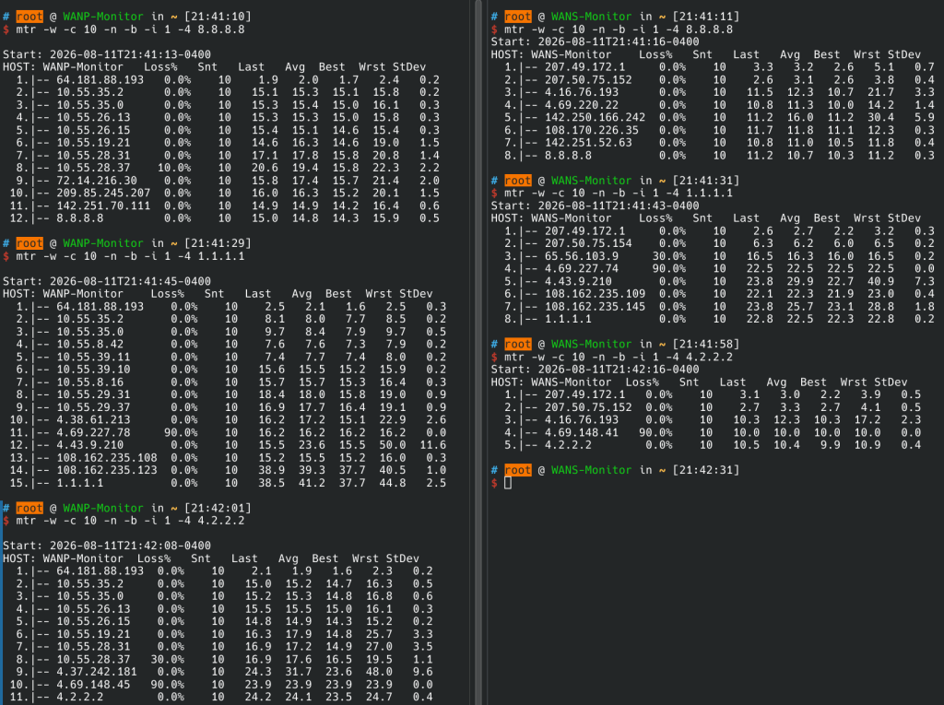Click the timestamp [21:42:31] at the last prompt
This screenshot has height=705, width=944.
705,470
